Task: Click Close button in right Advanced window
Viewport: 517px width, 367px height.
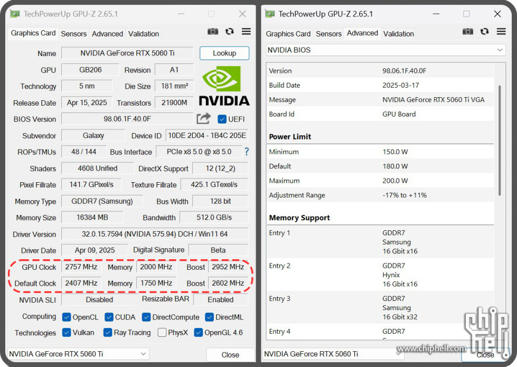Action: click(485, 355)
